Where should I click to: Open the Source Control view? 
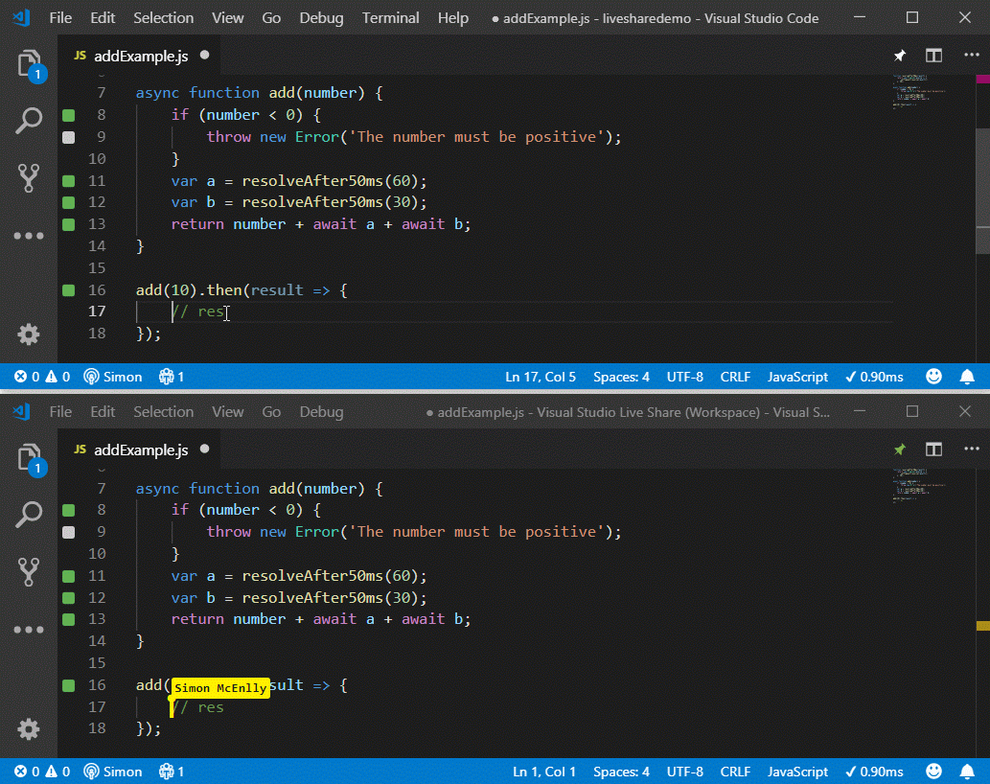(x=28, y=178)
